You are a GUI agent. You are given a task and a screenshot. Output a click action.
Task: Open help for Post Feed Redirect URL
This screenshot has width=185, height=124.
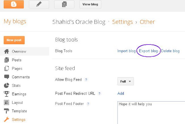tap(99, 94)
